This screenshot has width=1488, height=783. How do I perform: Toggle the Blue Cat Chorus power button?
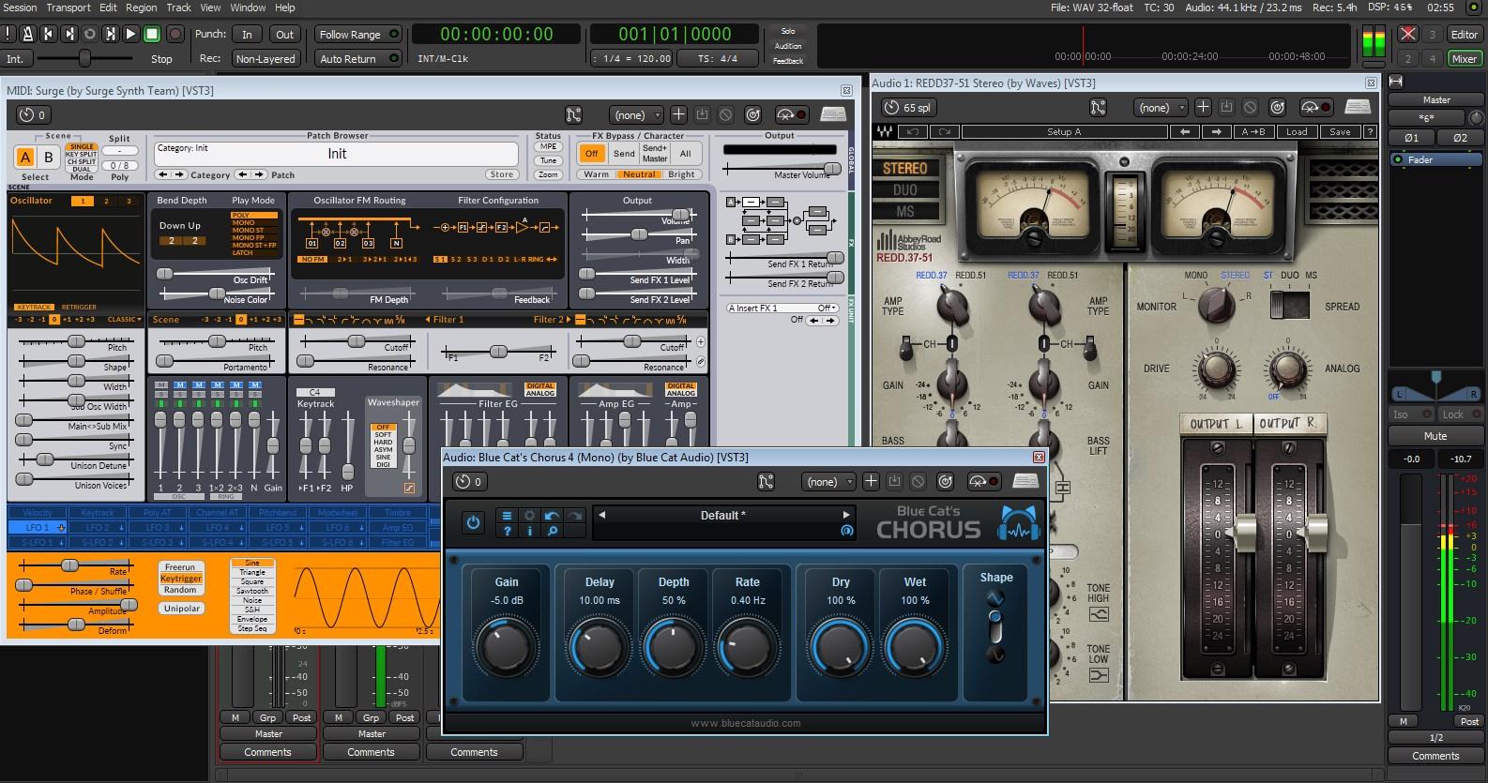tap(473, 523)
